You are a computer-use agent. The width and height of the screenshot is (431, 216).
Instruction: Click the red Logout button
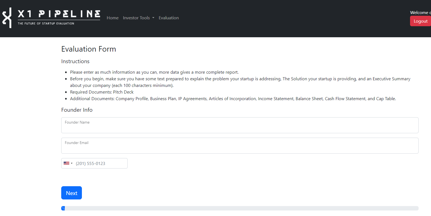point(421,21)
